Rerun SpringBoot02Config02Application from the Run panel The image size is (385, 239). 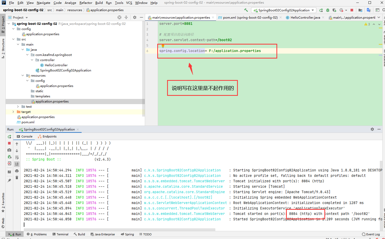coord(9,136)
